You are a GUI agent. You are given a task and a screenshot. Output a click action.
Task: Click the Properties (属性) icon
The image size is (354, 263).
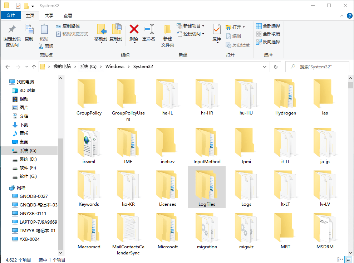[x=217, y=29]
